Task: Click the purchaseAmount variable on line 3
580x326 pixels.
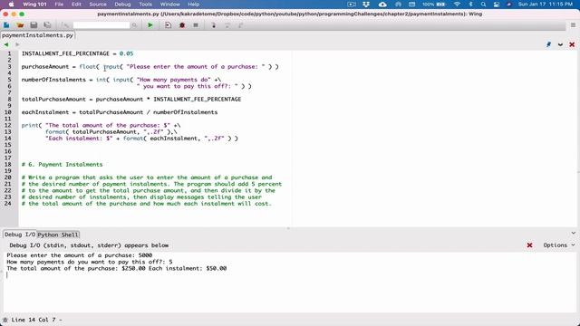Action: (x=45, y=66)
